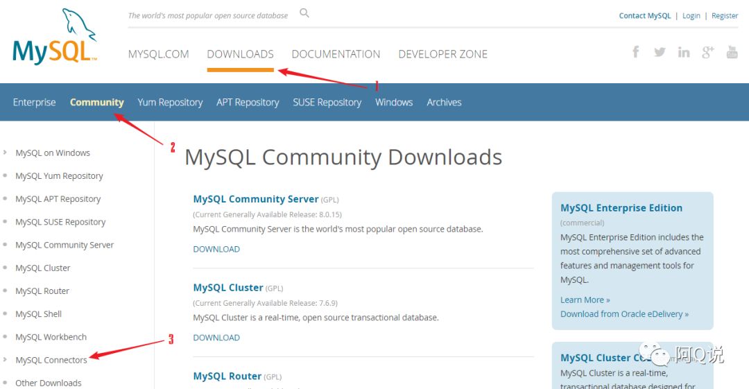749x389 pixels.
Task: Open MySQL Router sidebar link
Action: [x=42, y=291]
